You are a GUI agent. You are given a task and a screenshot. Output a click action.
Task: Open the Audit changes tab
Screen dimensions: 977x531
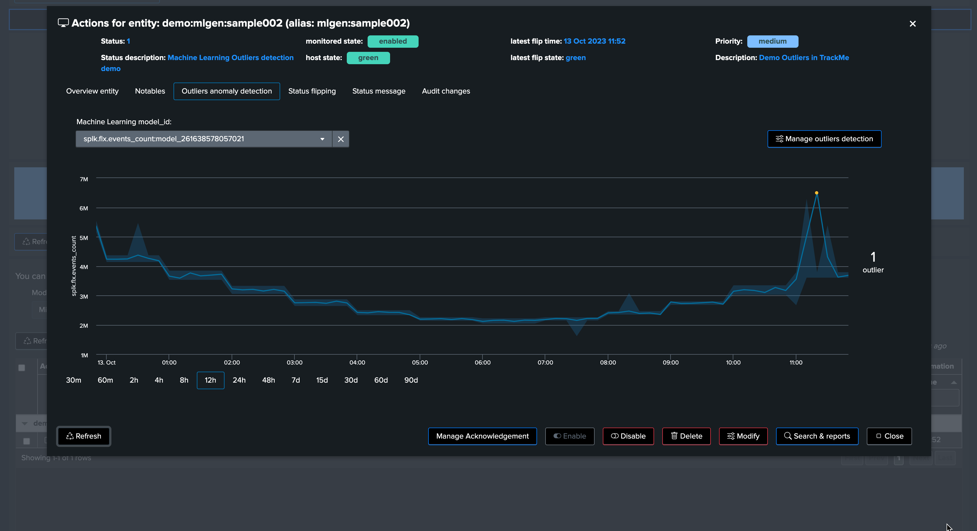pos(446,91)
